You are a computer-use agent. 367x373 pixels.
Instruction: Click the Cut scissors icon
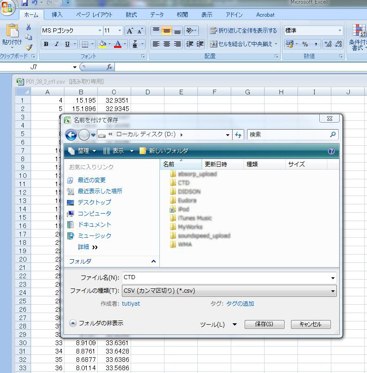click(x=29, y=27)
